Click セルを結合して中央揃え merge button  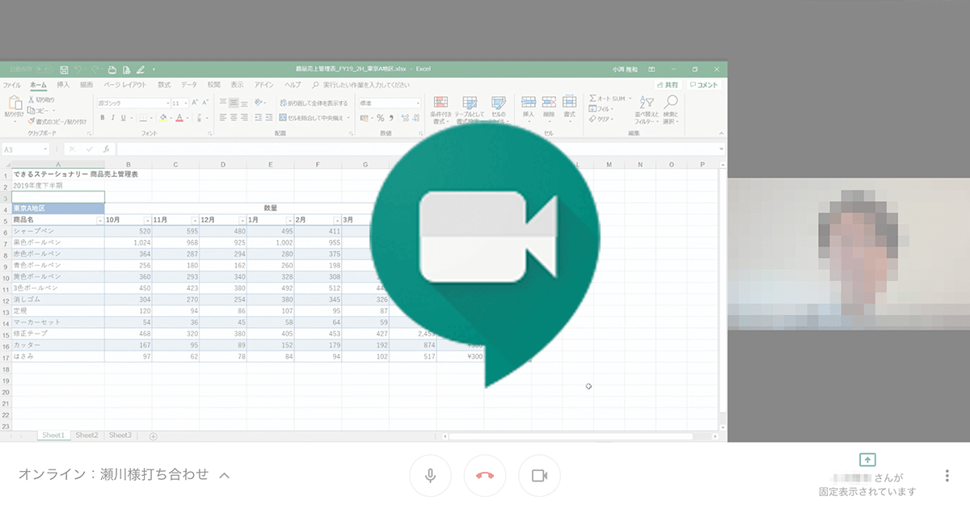coord(312,117)
